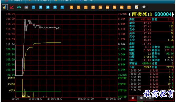Click total volume value 87560
The height and width of the screenshot is (102, 176).
tap(147, 57)
